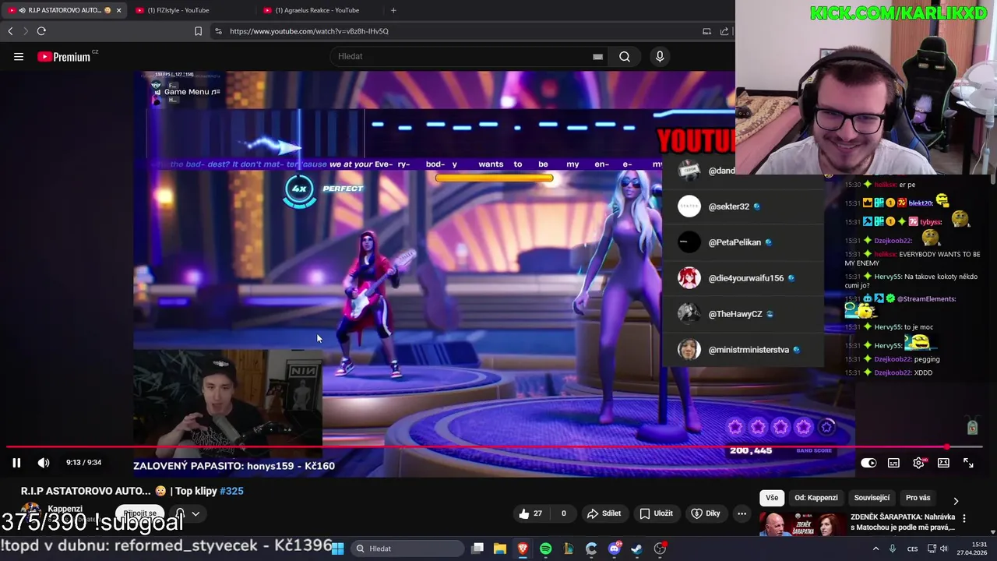
Task: Like the video with thumbs up
Action: [x=531, y=513]
